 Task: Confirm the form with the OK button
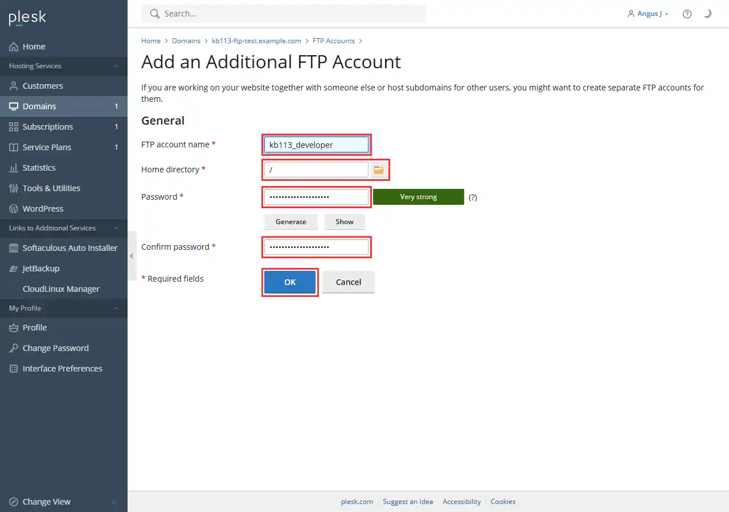pyautogui.click(x=290, y=282)
